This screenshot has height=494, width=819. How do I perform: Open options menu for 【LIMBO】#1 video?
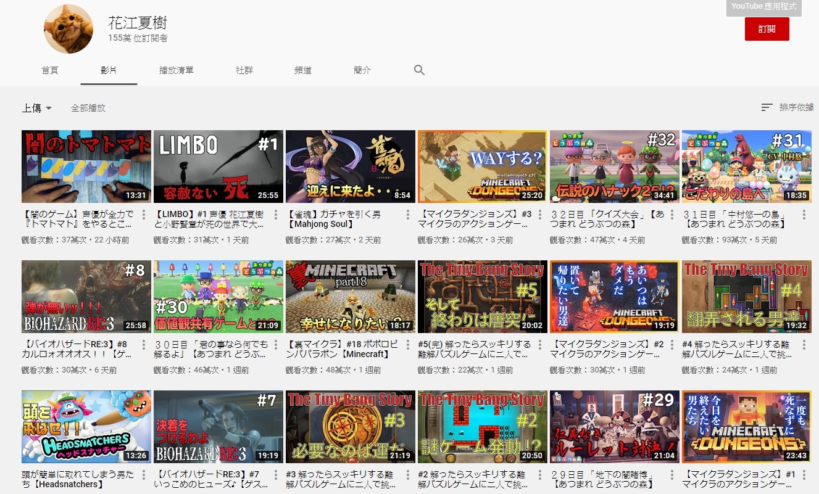(276, 215)
